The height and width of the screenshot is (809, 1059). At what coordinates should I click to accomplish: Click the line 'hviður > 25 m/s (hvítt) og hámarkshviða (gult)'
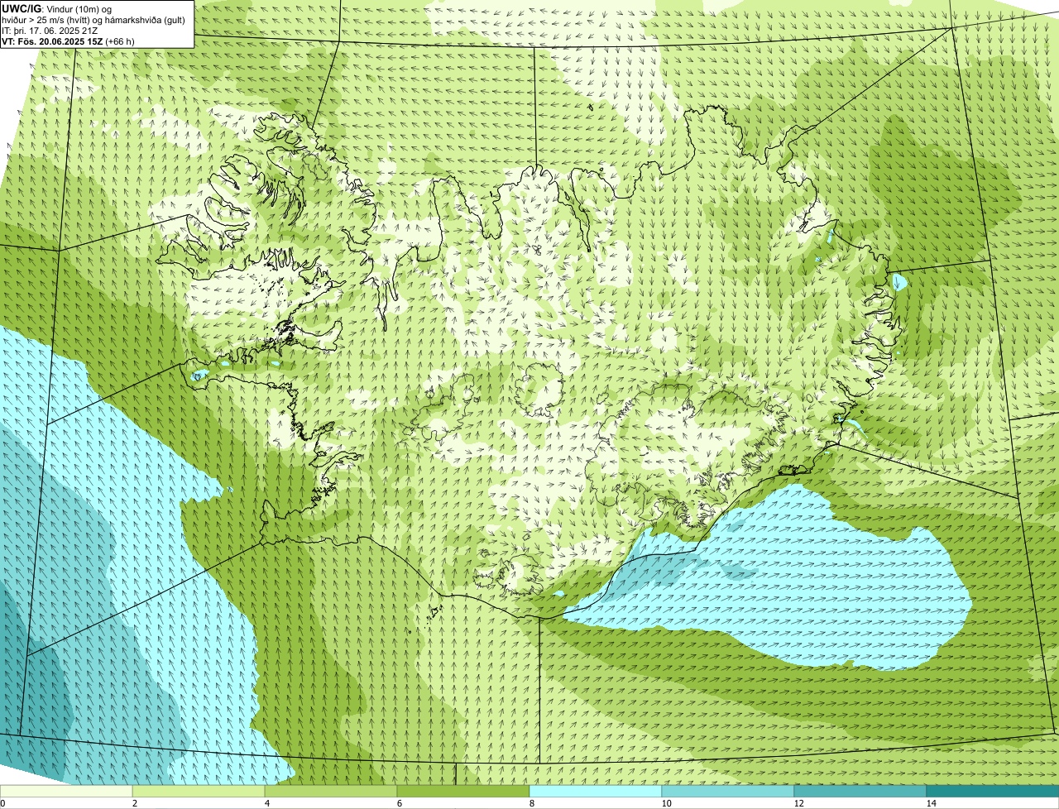(x=93, y=19)
